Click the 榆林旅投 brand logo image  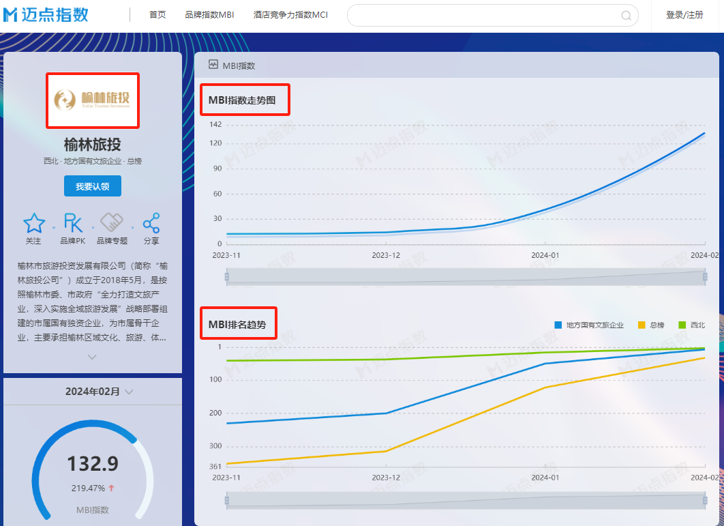pos(93,100)
